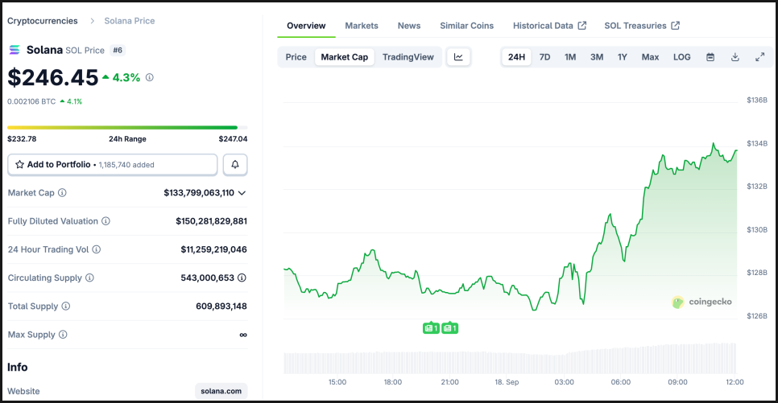Click the first news marker on chart

(431, 327)
